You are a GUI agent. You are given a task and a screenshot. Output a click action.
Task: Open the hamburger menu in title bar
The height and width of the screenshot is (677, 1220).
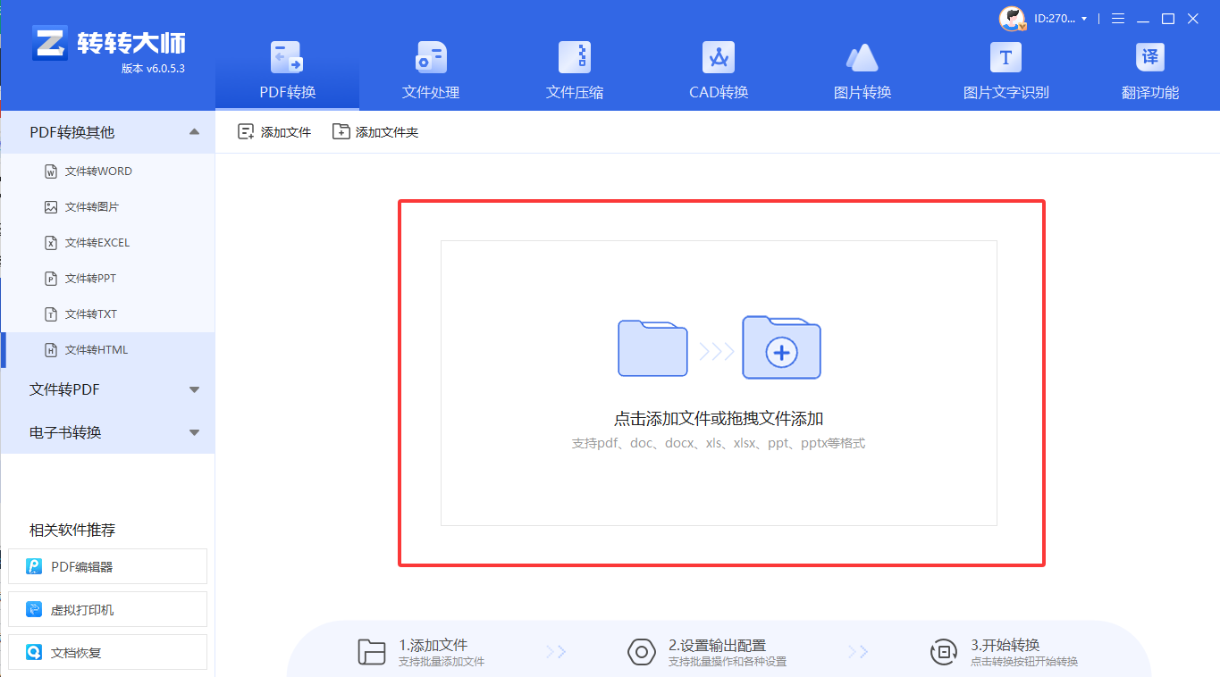(1117, 19)
